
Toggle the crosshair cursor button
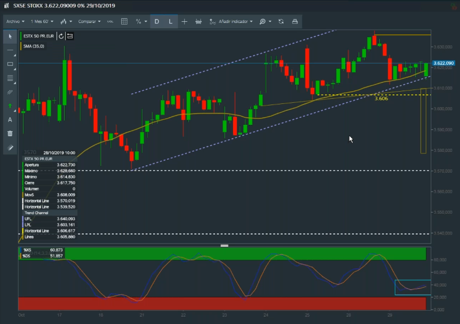pos(185,22)
